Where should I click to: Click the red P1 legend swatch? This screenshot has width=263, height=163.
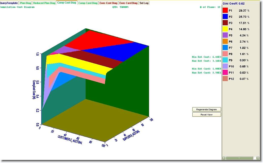pyautogui.click(x=225, y=11)
